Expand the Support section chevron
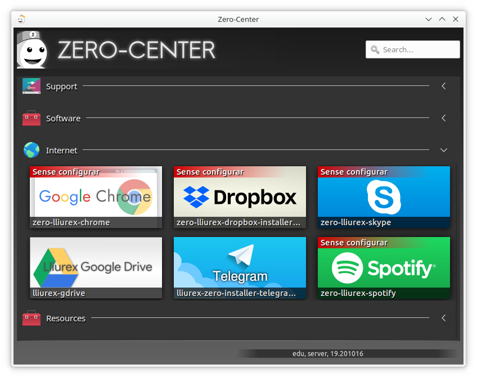Screen dimensions: 477x378 point(444,86)
